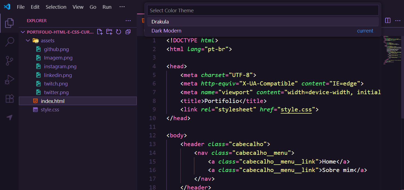Click the paper-plane icon in activity bar
The height and width of the screenshot is (190, 404).
click(x=9, y=117)
